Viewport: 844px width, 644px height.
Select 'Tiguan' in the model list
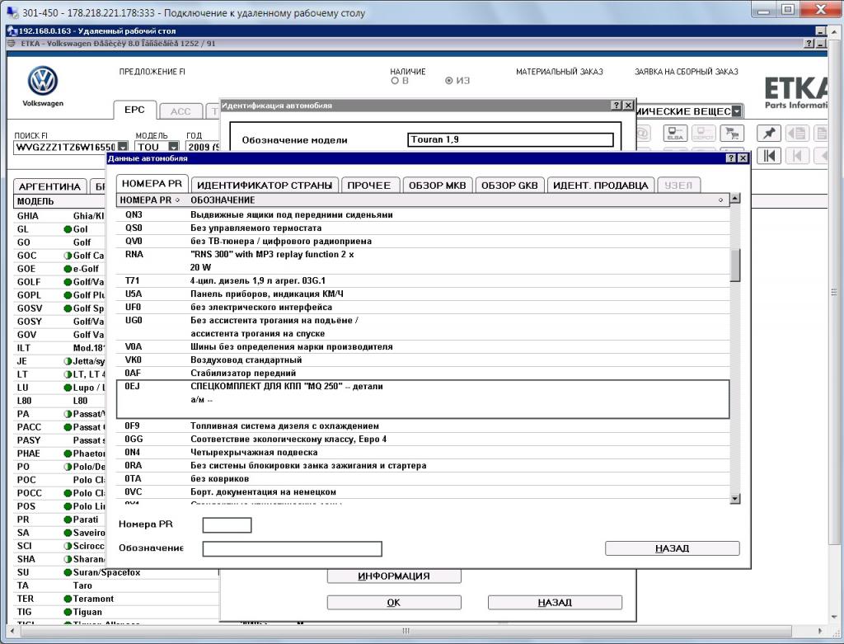pos(87,612)
